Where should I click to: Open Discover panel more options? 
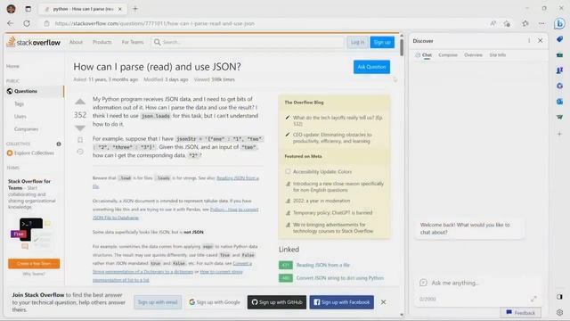(x=529, y=40)
